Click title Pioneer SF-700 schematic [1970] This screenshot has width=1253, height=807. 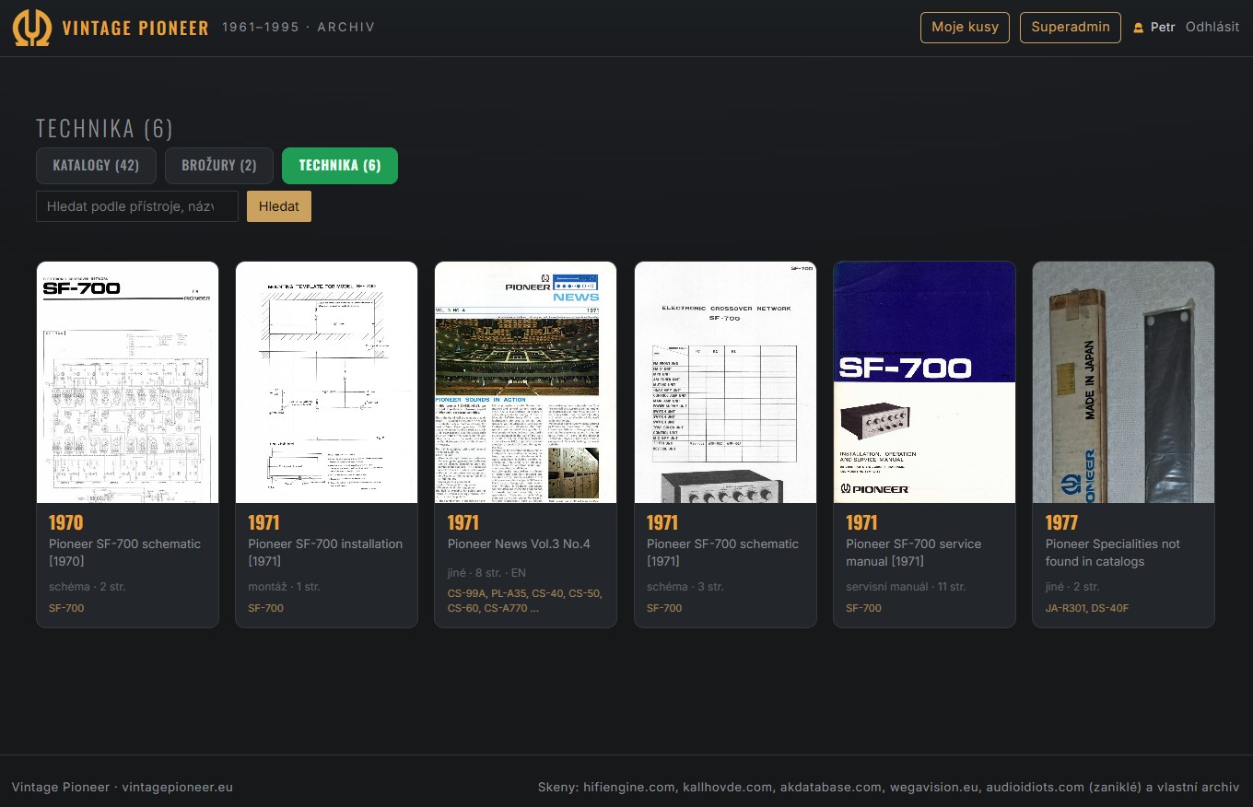[124, 553]
